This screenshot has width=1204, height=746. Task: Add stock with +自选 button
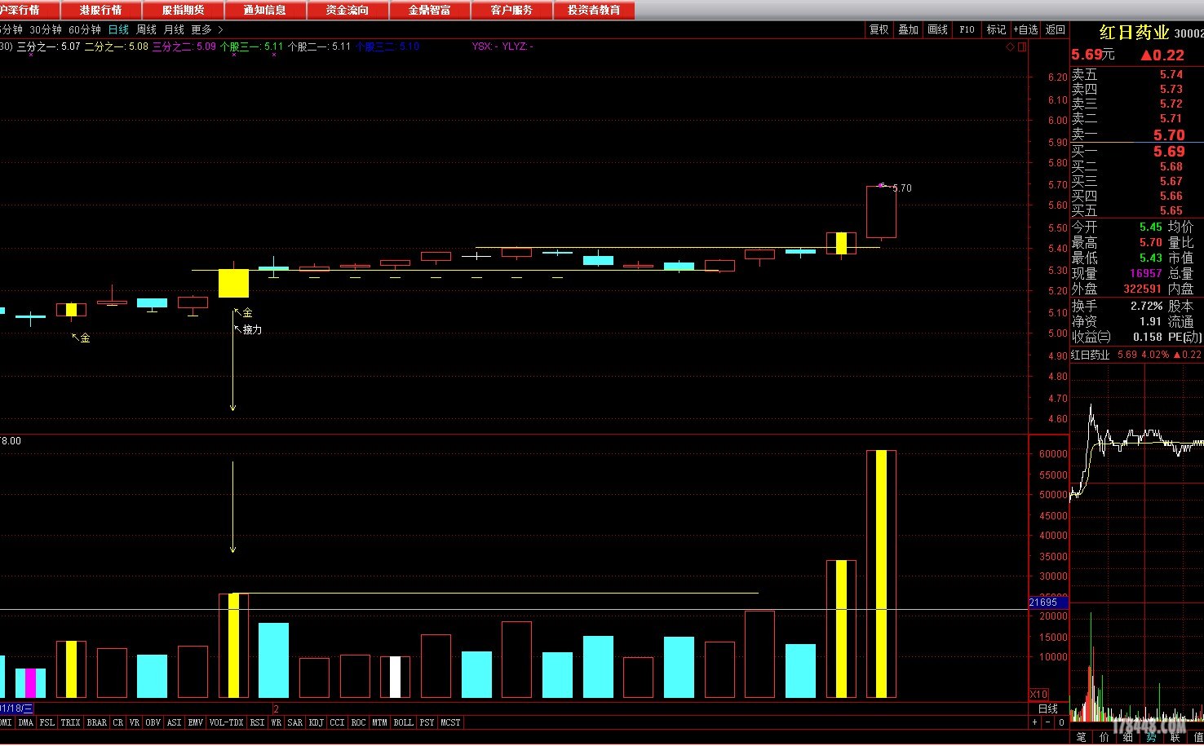click(1026, 29)
